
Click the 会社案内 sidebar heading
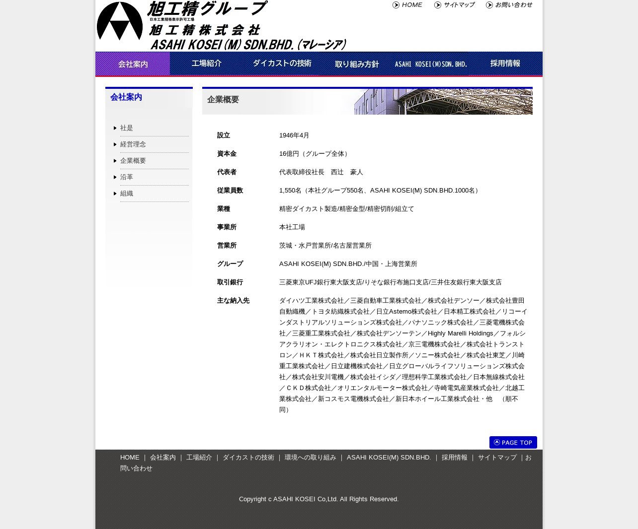[126, 97]
